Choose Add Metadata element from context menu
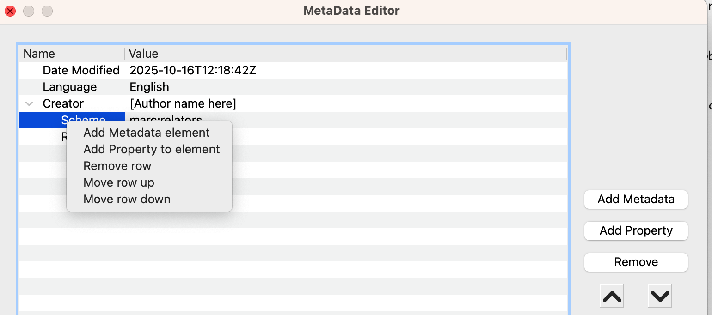This screenshot has height=315, width=712. (x=147, y=133)
